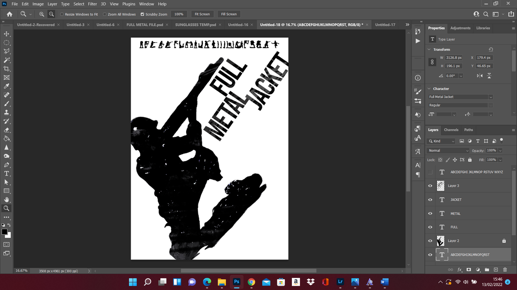The width and height of the screenshot is (517, 290).
Task: Select the Path Selection tool
Action: click(7, 182)
